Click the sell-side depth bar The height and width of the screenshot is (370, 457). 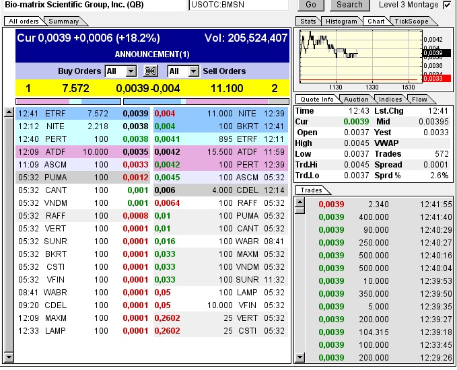[x=206, y=102]
